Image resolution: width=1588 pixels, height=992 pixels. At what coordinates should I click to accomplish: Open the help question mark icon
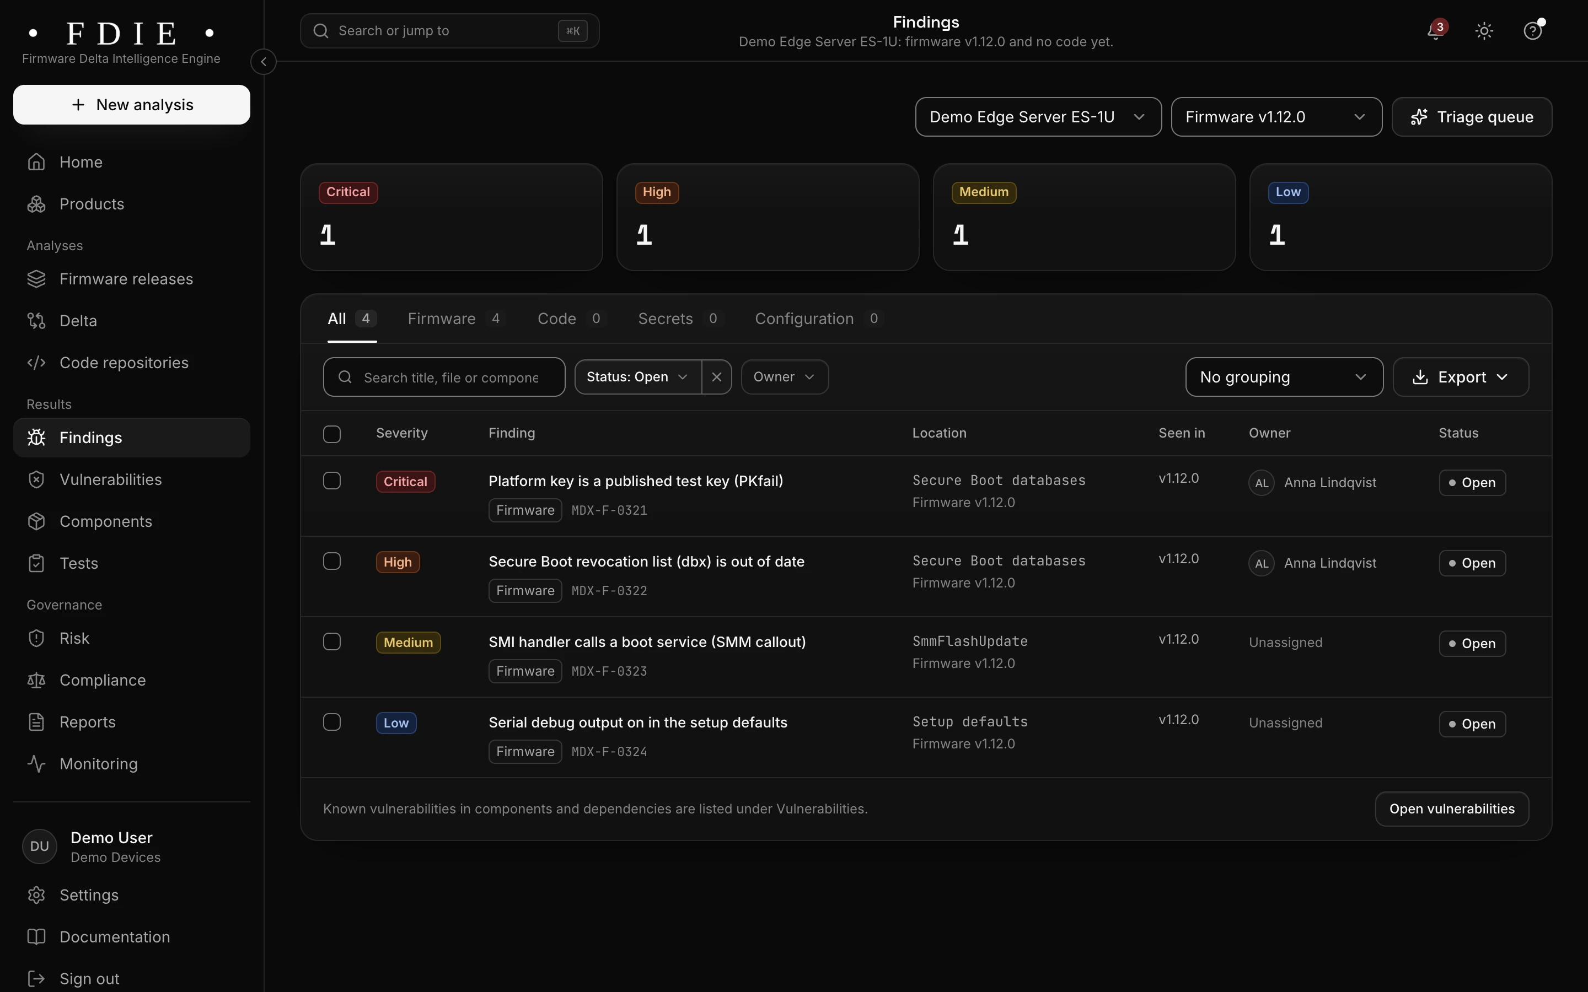click(1532, 31)
